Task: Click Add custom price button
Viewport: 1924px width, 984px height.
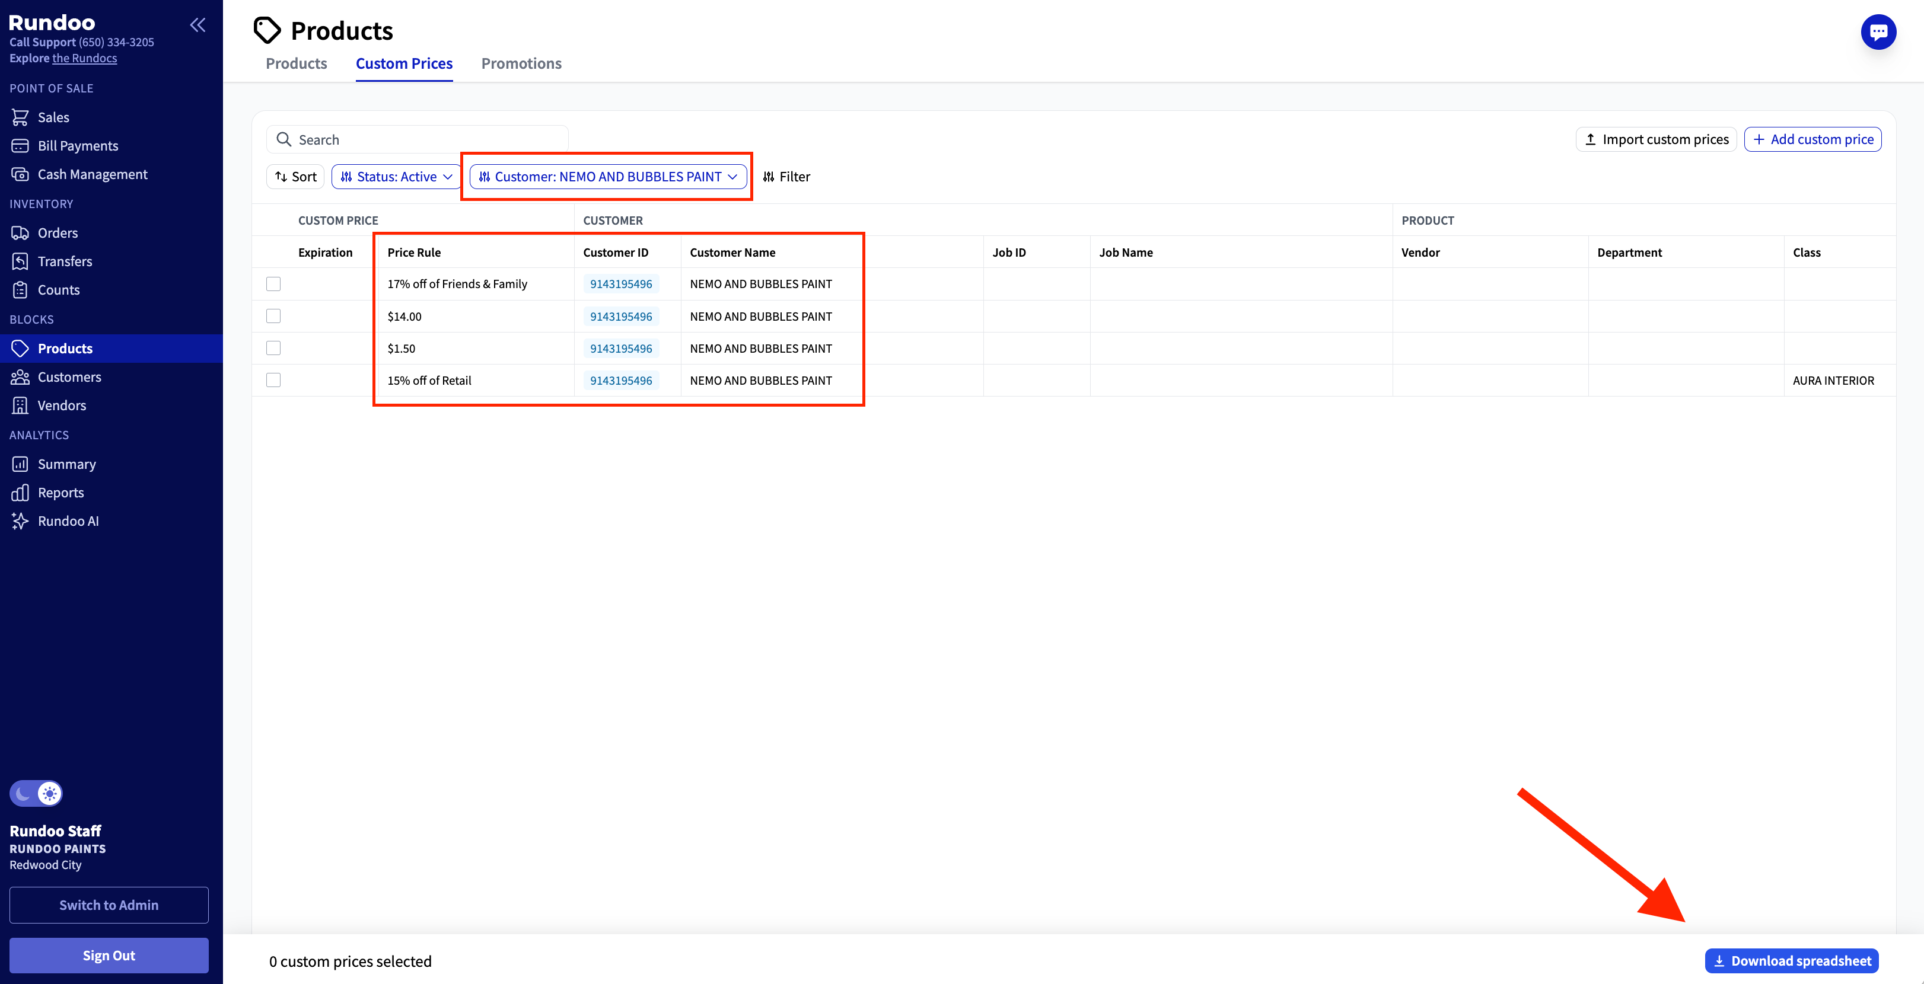Action: pos(1812,140)
